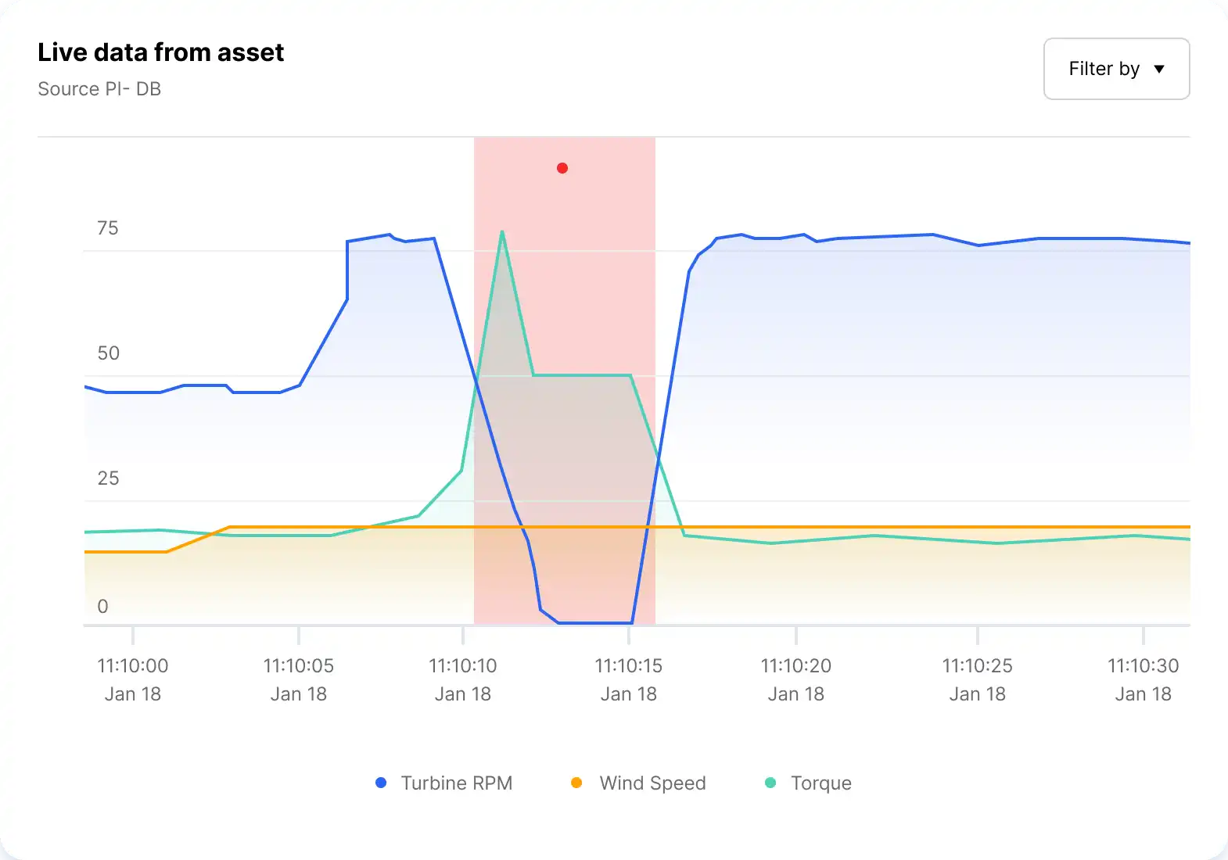Click the Filter by dropdown arrow
Image resolution: width=1228 pixels, height=860 pixels.
1159,69
